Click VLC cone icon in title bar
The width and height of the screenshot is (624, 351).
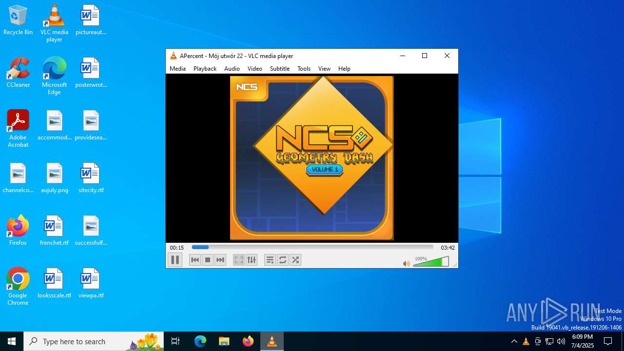pyautogui.click(x=173, y=56)
